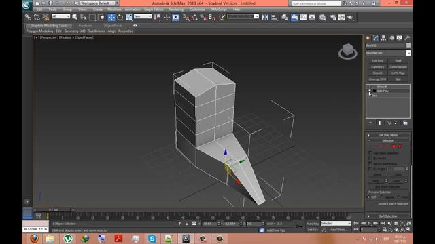
Task: Open the Create command panel tab
Action: click(368, 38)
